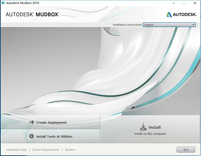Click the dropdown arrow next to English
Viewport: 201px width, 156px height.
193,24
